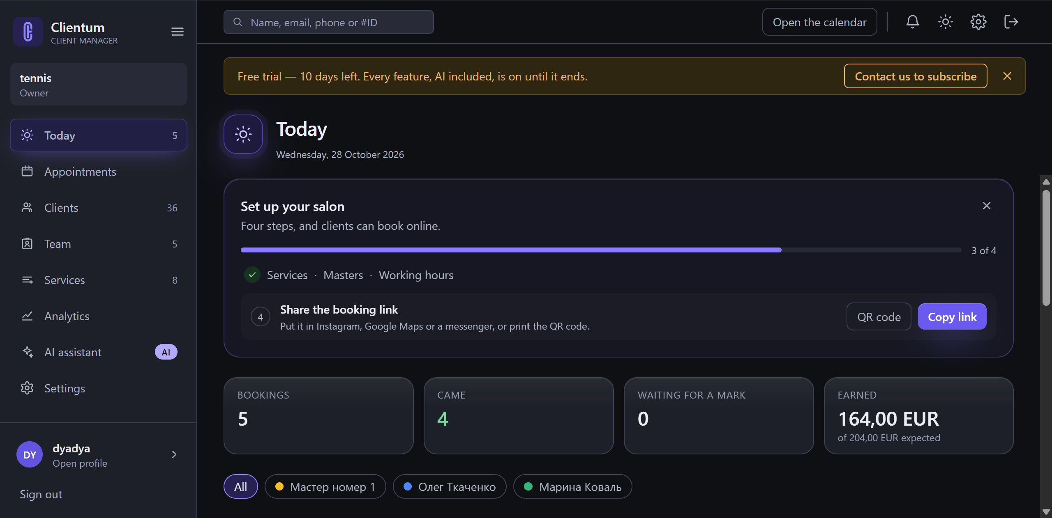Click the Copy link button
The height and width of the screenshot is (518, 1052).
952,316
